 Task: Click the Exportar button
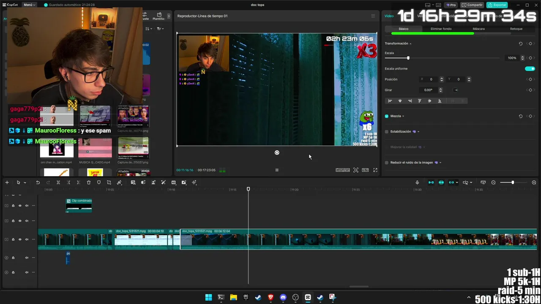pyautogui.click(x=497, y=5)
